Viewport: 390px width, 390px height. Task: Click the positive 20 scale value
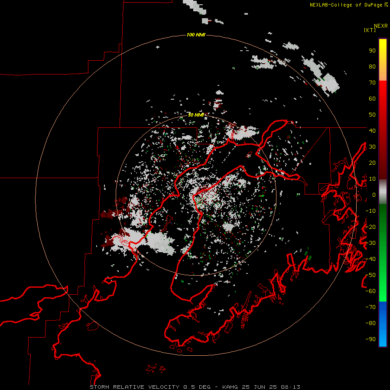372,163
